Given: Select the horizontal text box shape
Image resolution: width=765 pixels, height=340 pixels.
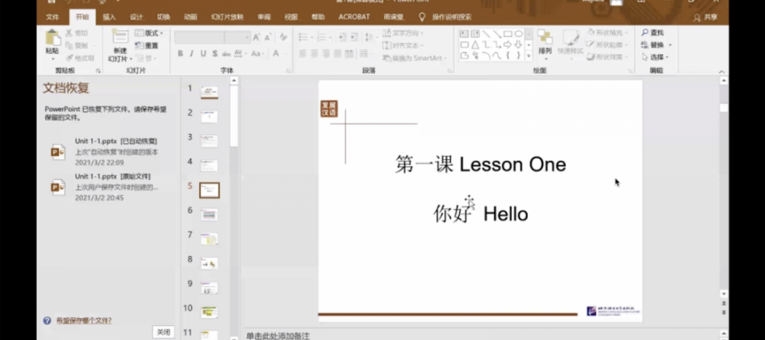Looking at the screenshot, I should click(464, 33).
